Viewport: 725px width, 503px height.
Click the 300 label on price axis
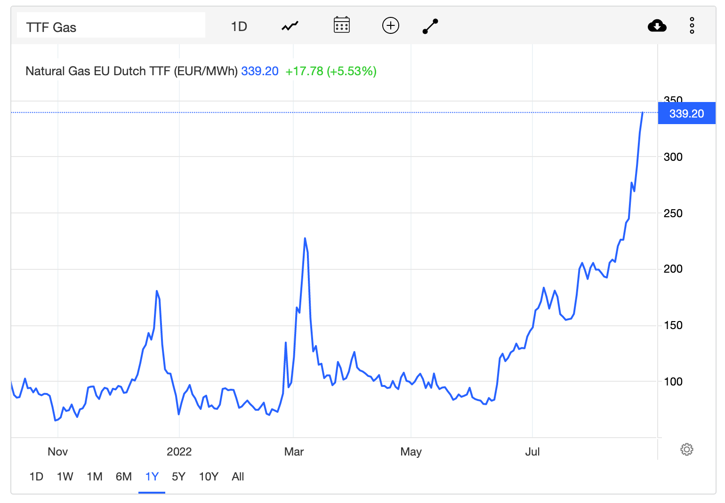click(673, 157)
